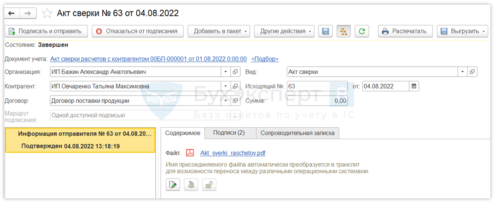Print the document with Распечатать
The width and height of the screenshot is (495, 203).
[x=405, y=31]
